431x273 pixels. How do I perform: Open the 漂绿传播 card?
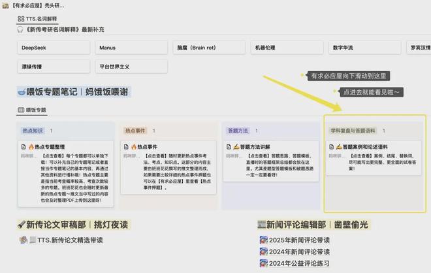click(x=54, y=67)
